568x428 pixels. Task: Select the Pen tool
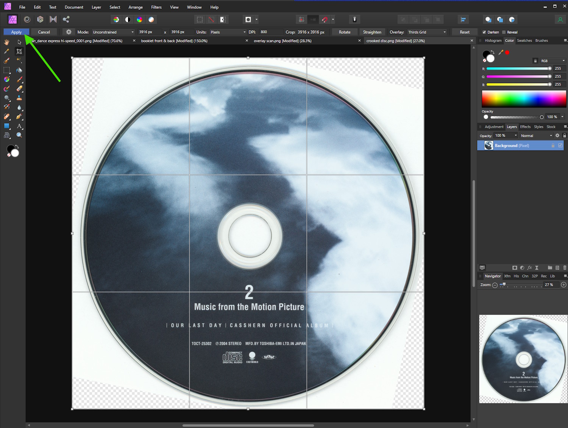(19, 116)
